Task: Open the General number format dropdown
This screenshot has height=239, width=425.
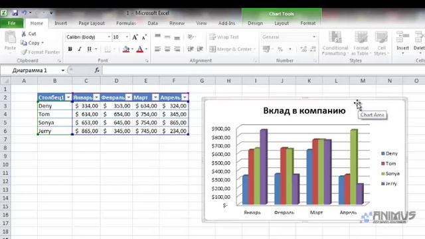Action: point(314,37)
